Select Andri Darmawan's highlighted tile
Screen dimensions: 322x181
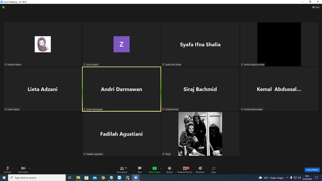tap(122, 89)
